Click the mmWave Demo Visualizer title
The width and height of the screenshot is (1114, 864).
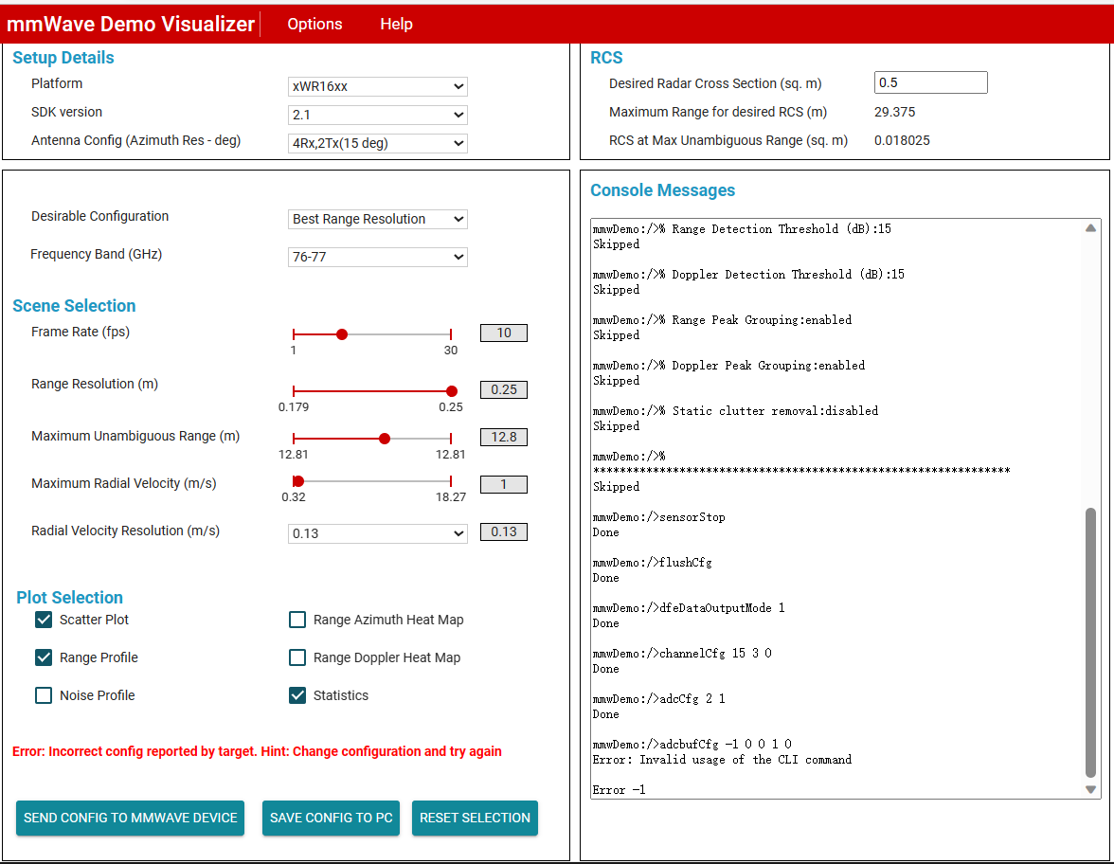pyautogui.click(x=130, y=25)
